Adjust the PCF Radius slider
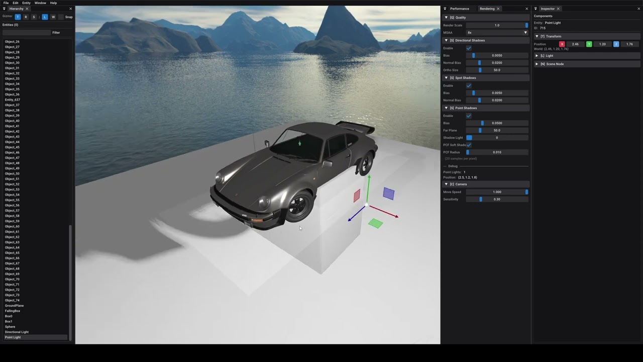 click(497, 152)
